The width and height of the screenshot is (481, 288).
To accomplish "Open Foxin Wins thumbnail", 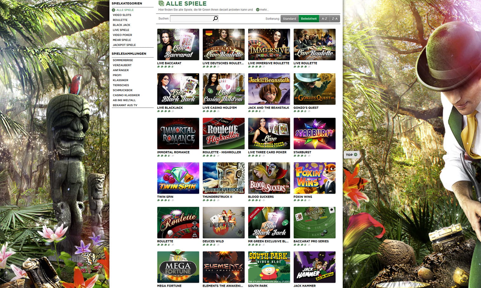I will tap(315, 178).
